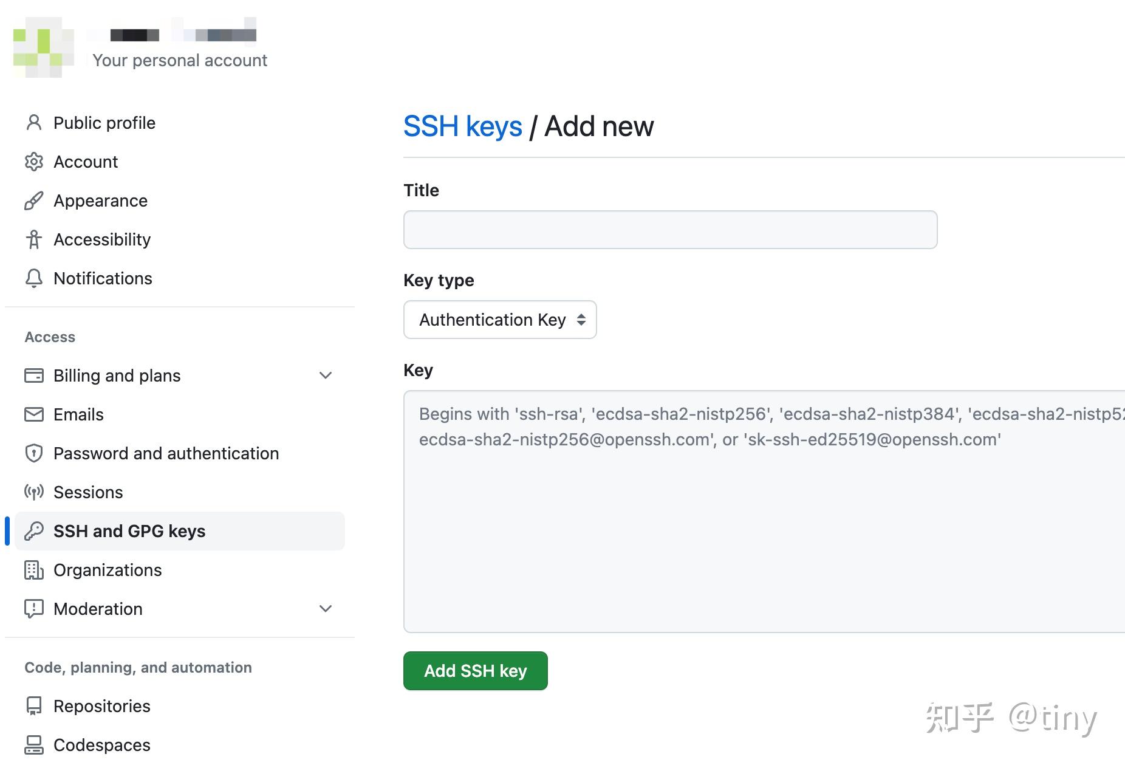Click the Add SSH key button

point(475,671)
